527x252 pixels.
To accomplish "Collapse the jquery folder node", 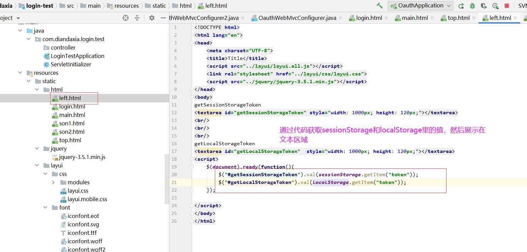I will click(x=37, y=149).
